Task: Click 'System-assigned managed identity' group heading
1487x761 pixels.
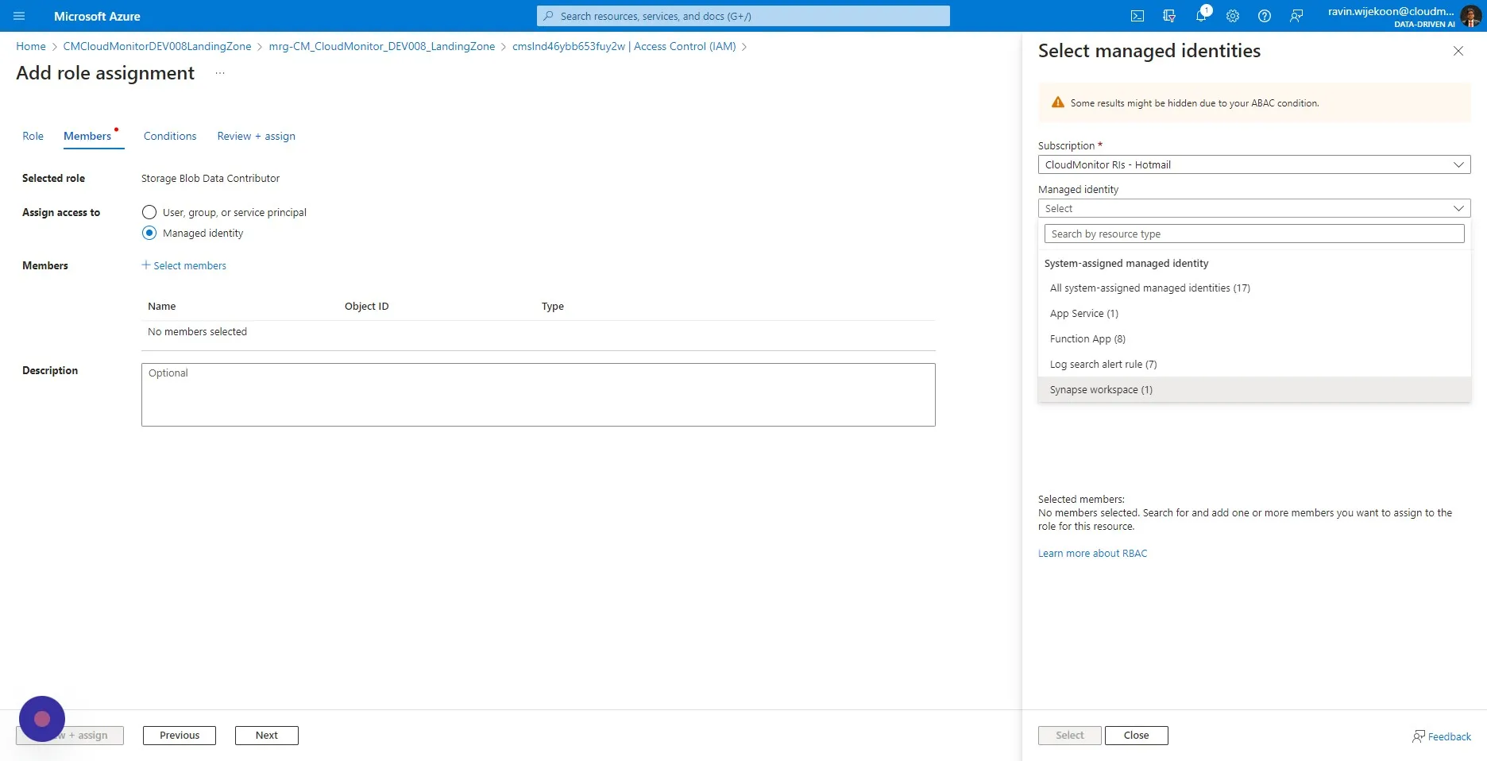Action: tap(1126, 263)
